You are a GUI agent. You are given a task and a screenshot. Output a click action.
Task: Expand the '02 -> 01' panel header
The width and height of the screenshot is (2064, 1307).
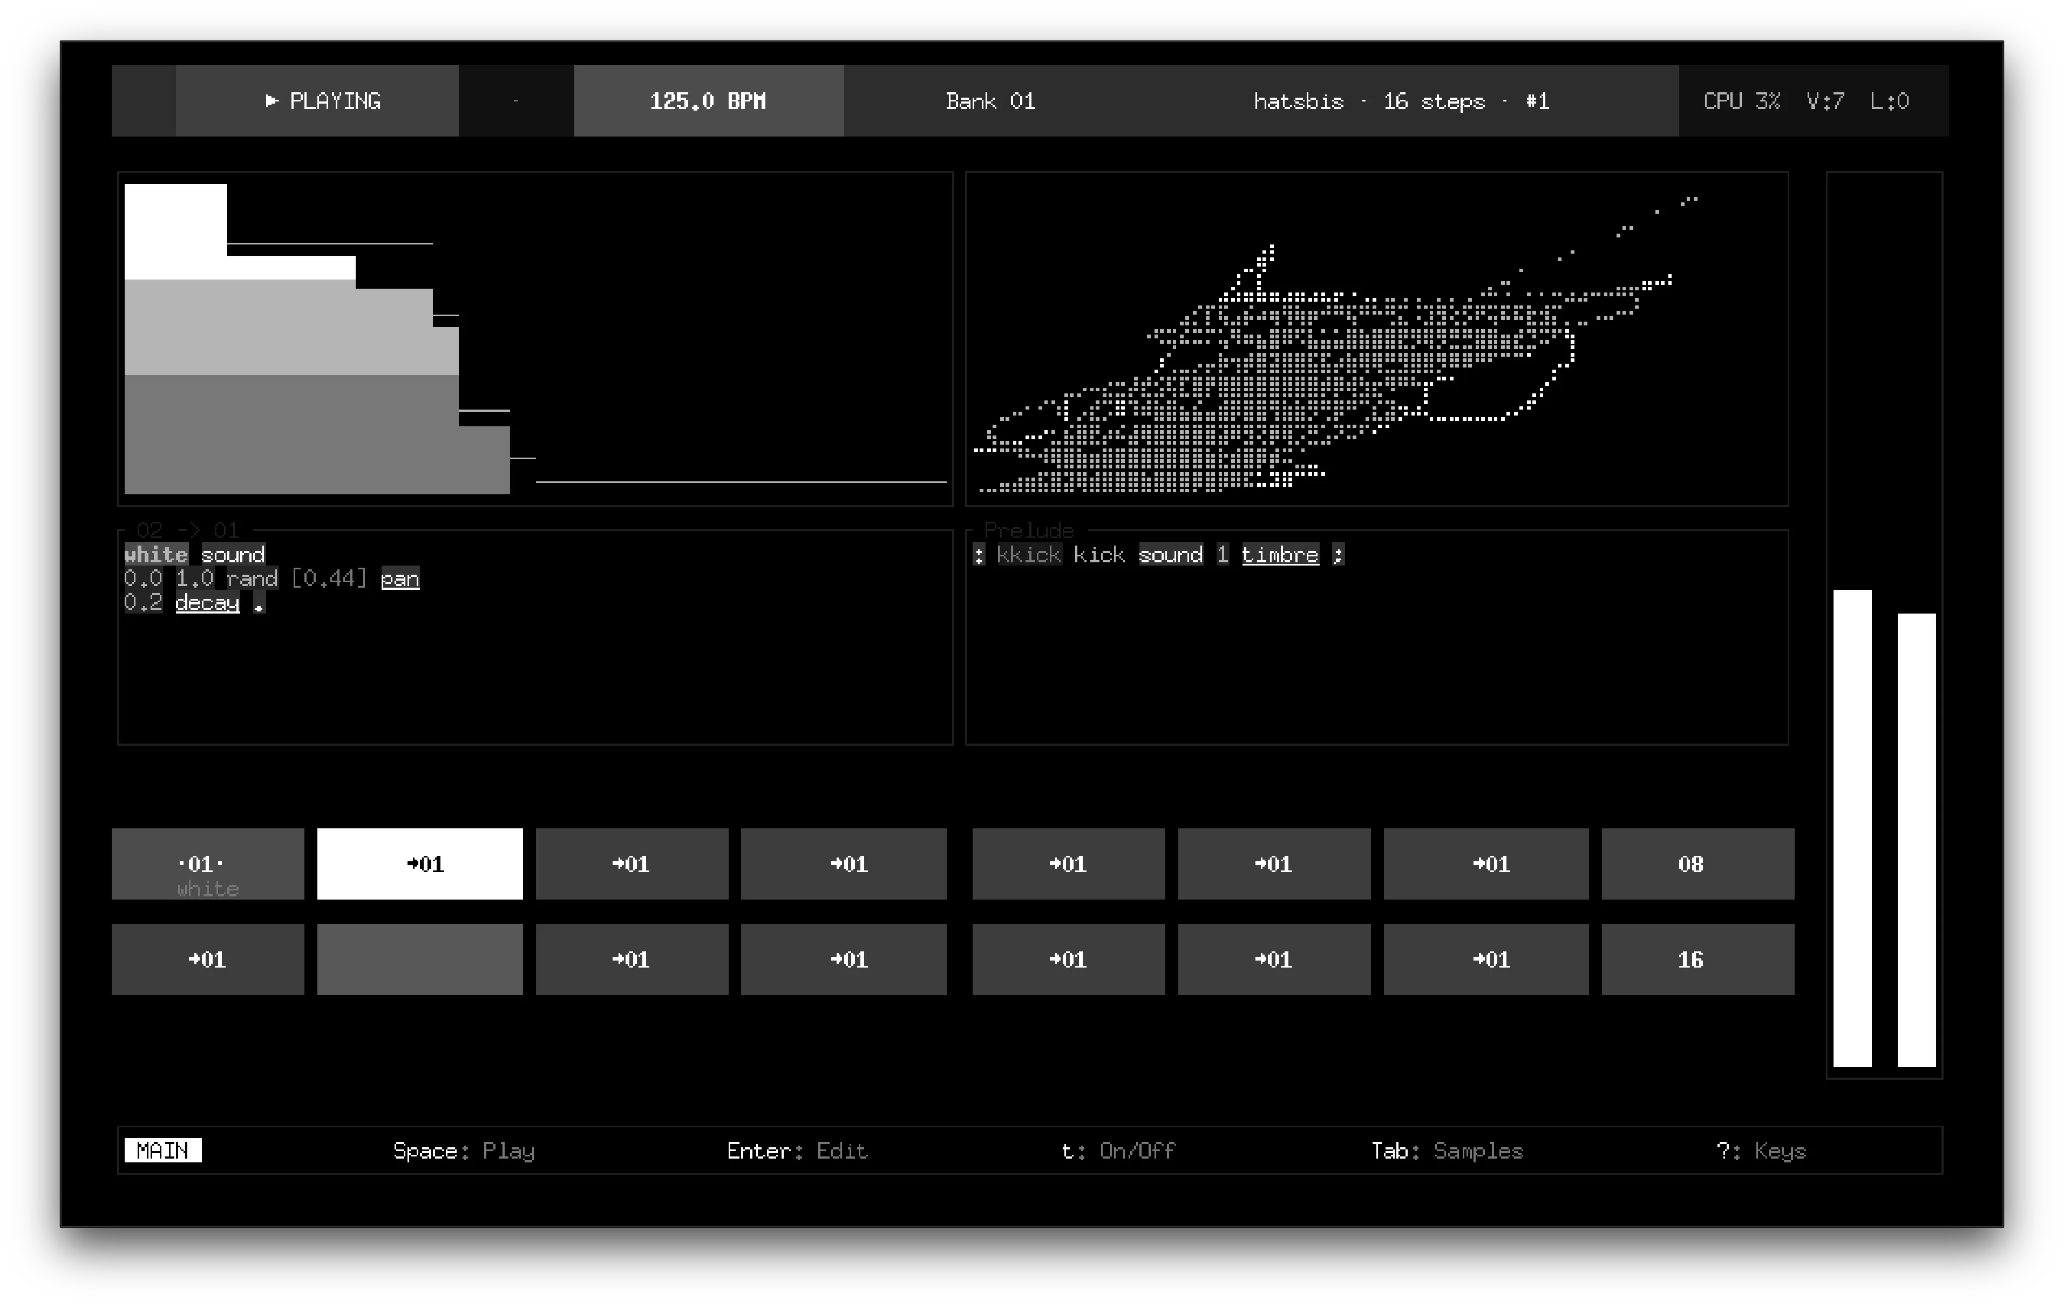pos(184,530)
